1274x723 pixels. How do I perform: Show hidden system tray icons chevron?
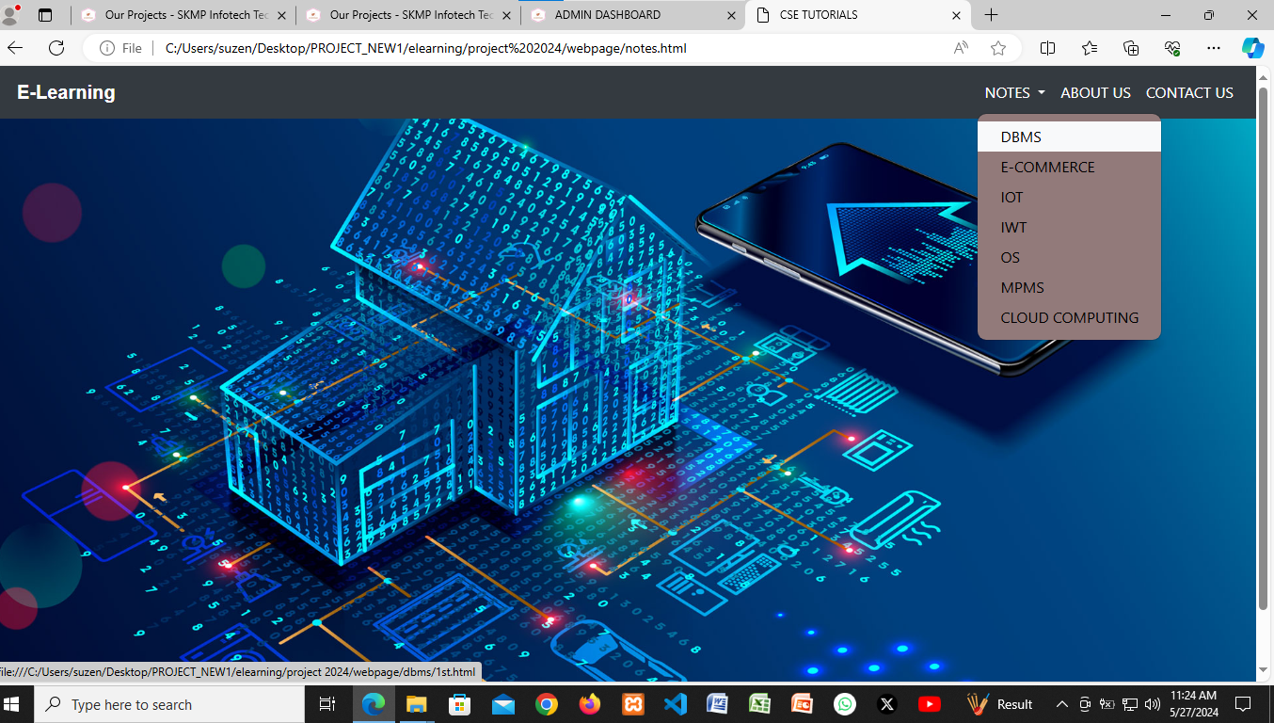tap(1062, 704)
